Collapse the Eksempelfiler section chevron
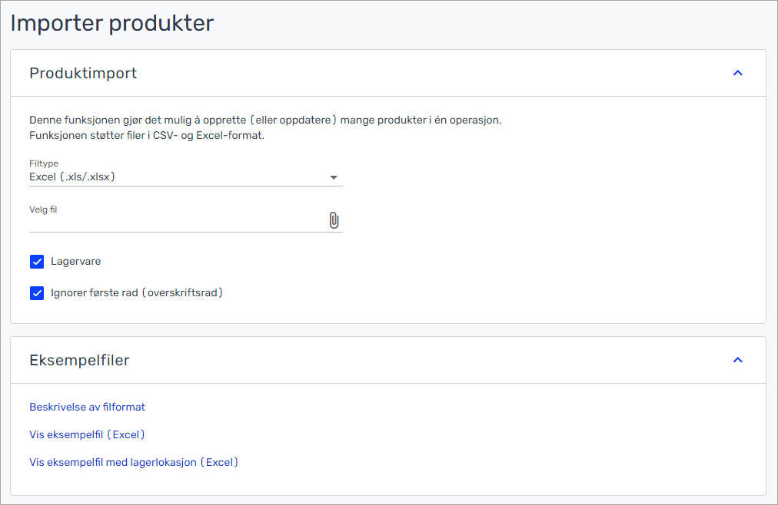Screen dimensions: 778x505 coord(738,360)
